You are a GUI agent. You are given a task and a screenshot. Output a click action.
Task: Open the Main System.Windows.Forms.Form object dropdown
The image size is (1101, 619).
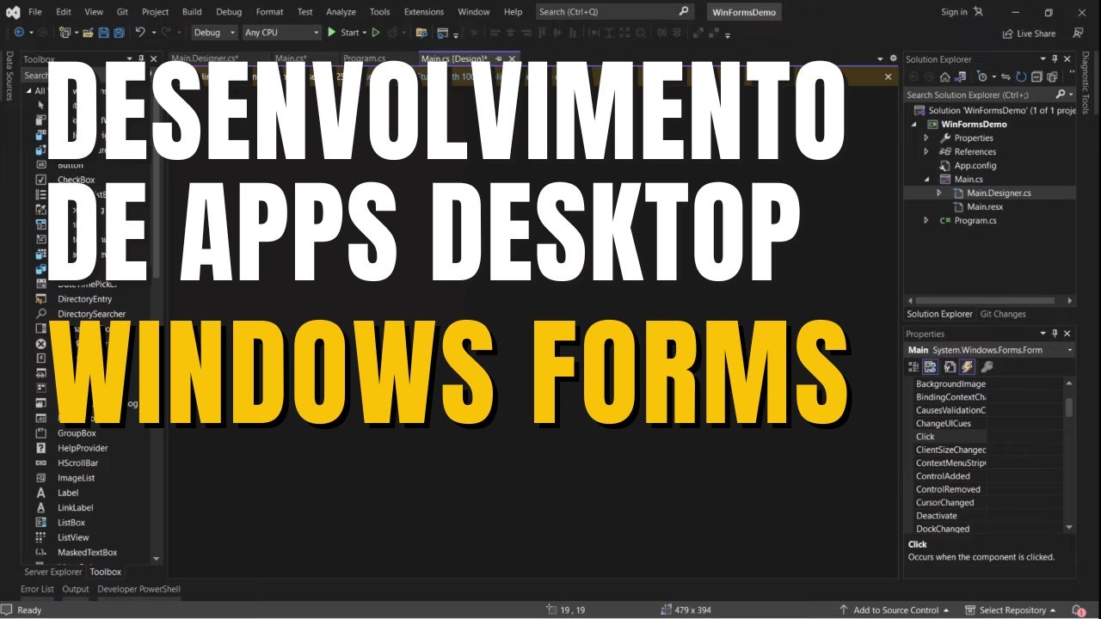point(990,350)
